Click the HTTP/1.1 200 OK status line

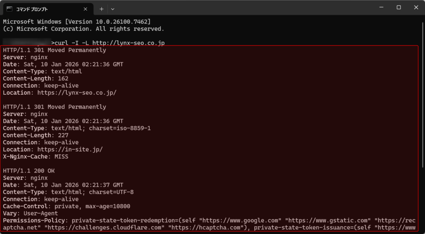pyautogui.click(x=29, y=171)
